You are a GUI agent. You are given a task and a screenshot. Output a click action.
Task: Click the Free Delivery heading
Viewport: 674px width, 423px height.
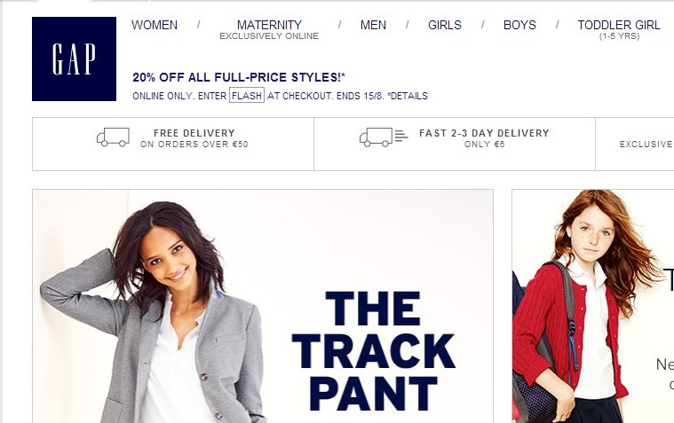(x=194, y=133)
